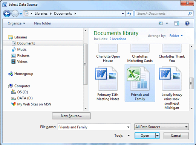Image resolution: width=196 pixels, height=145 pixels.
Task: Select the Charlottes Marketing Cards file
Action: tap(140, 53)
